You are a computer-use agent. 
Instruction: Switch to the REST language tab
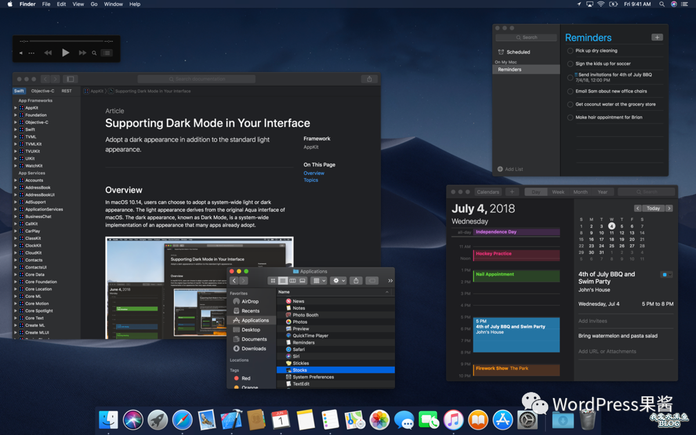tap(67, 91)
